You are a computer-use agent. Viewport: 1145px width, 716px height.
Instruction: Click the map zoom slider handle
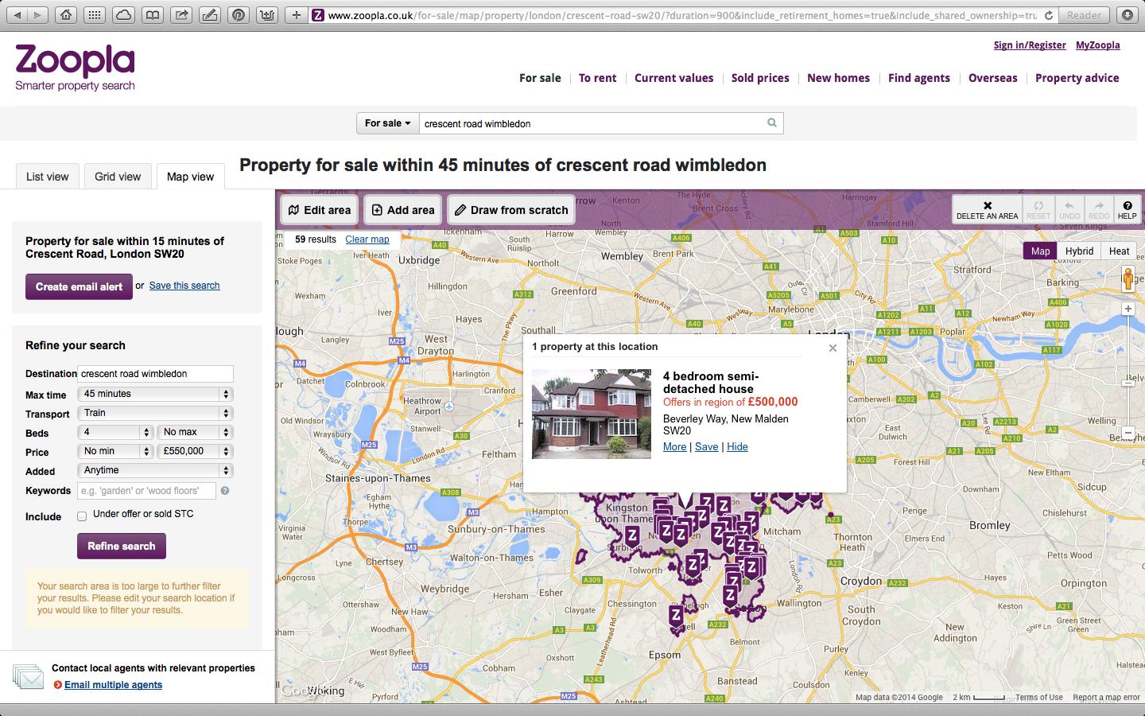[1128, 383]
